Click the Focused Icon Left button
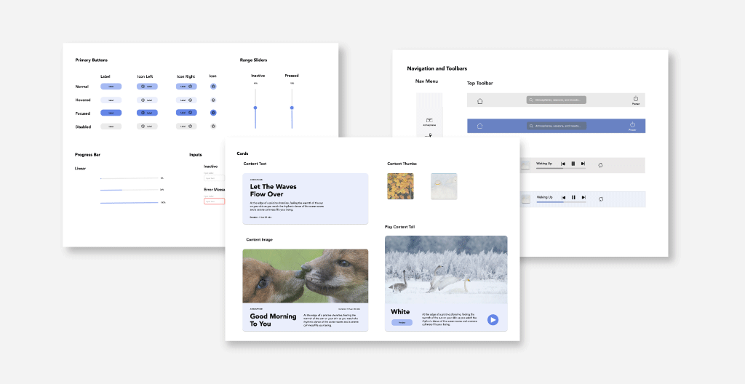Image resolution: width=745 pixels, height=384 pixels. click(x=148, y=113)
